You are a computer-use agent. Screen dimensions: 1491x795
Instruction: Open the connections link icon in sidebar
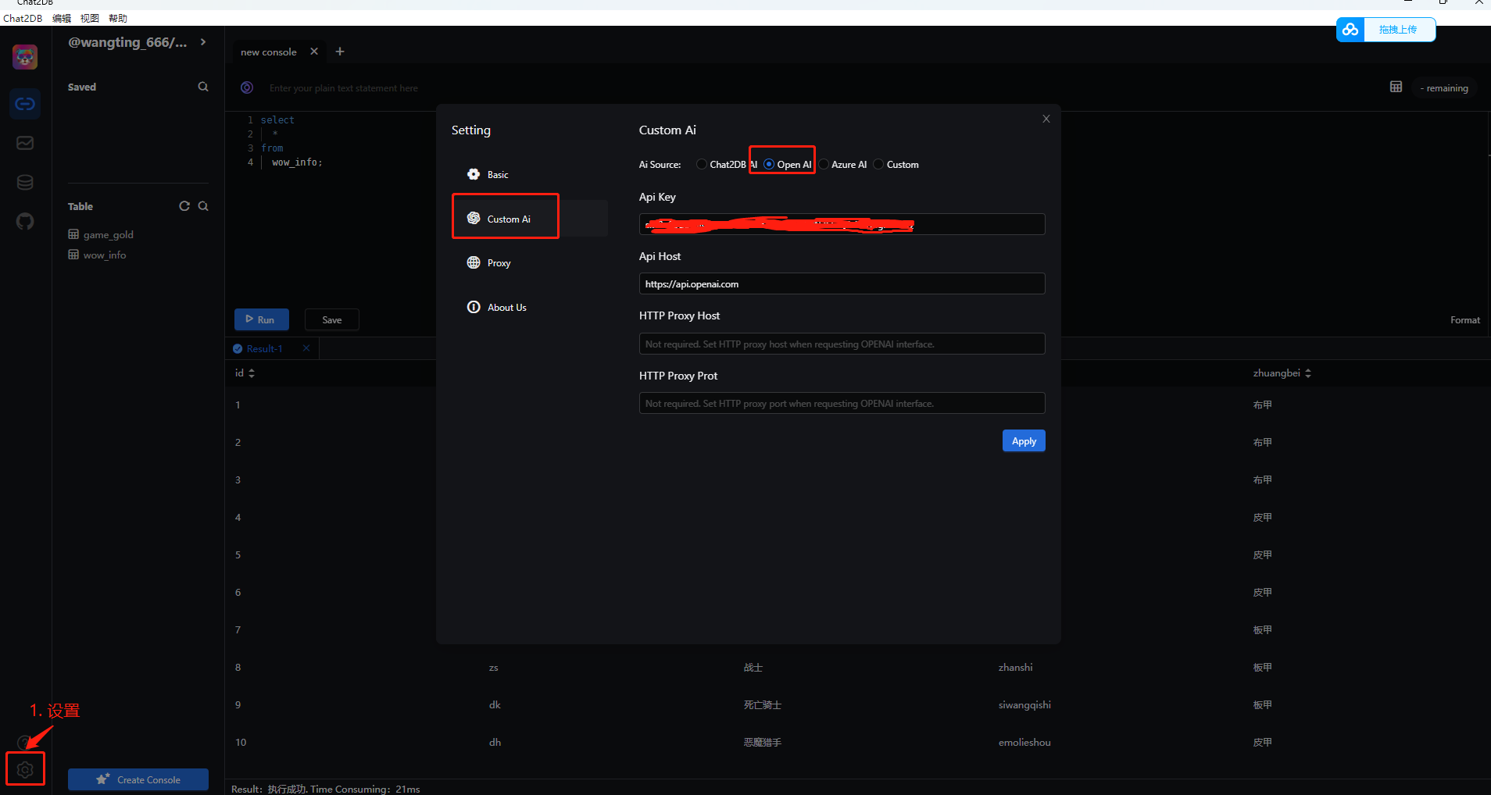[x=25, y=104]
